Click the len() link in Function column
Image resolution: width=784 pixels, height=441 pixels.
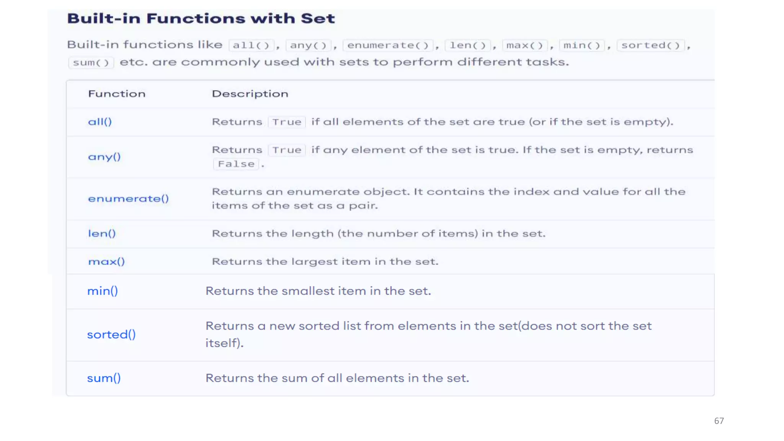point(102,234)
